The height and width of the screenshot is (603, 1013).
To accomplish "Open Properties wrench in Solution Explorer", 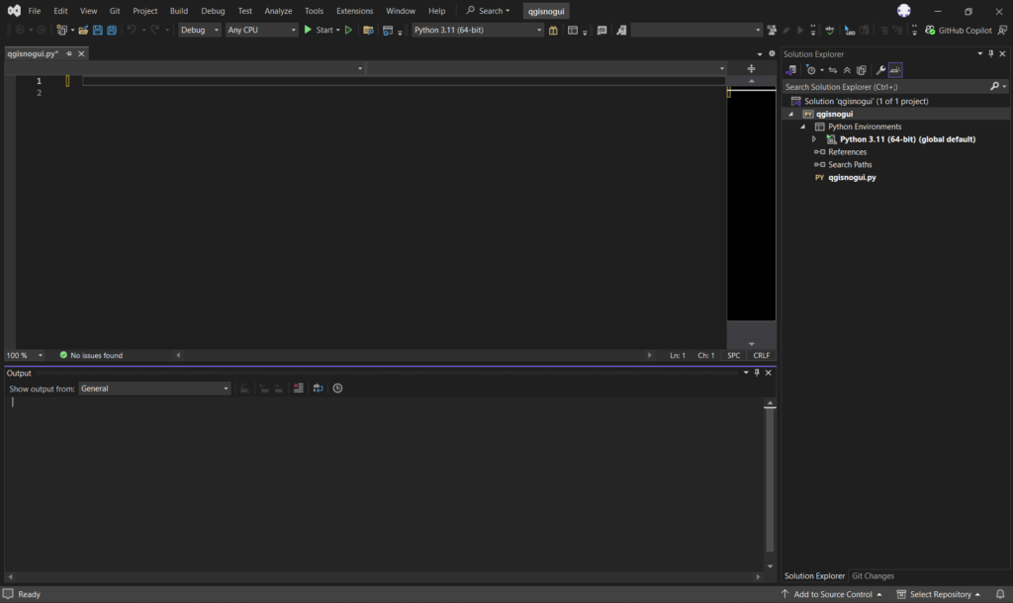I will (x=880, y=70).
